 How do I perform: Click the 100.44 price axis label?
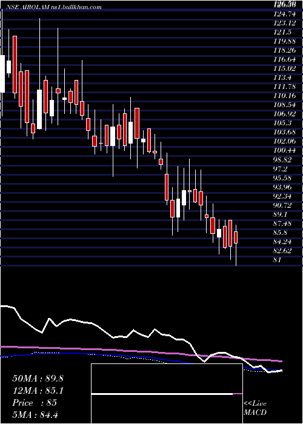click(285, 151)
